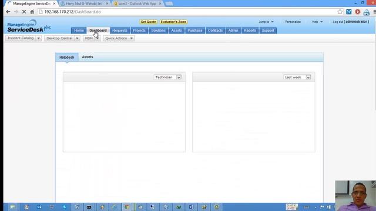The height and width of the screenshot is (211, 376).
Task: Open browser home page icon
Action: click(x=32, y=12)
